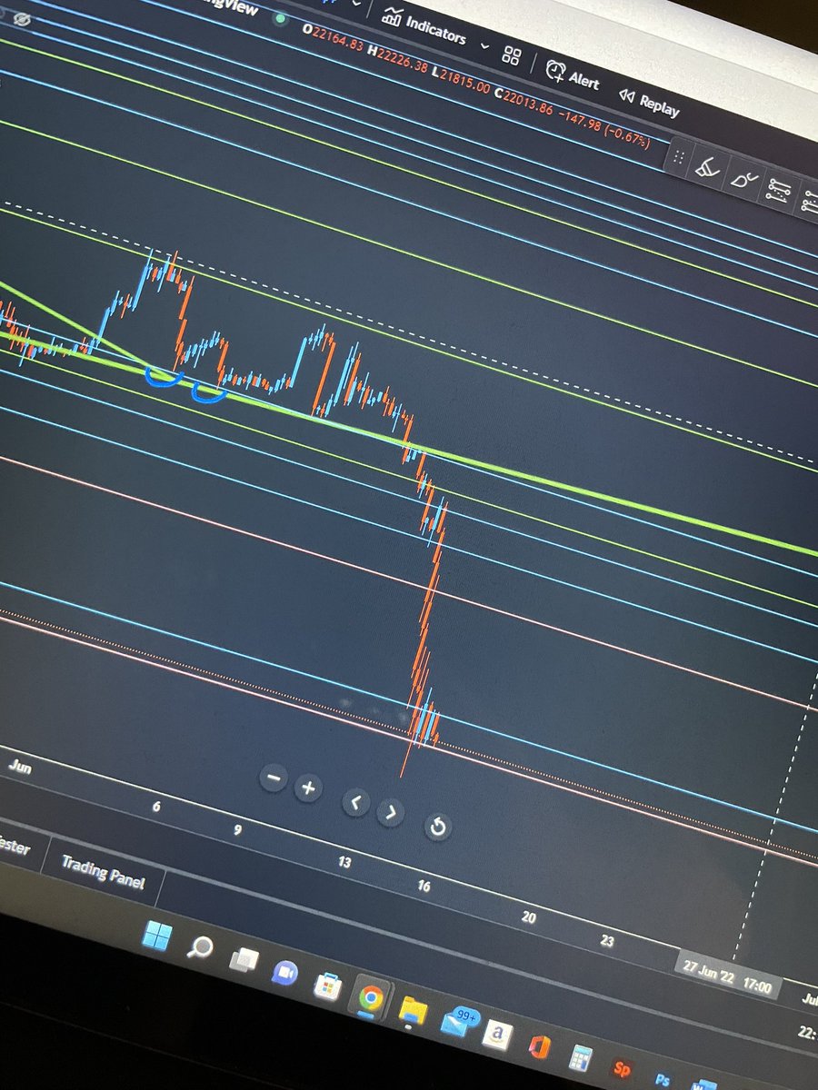Launch Microsoft Office from the taskbar

point(540,1046)
